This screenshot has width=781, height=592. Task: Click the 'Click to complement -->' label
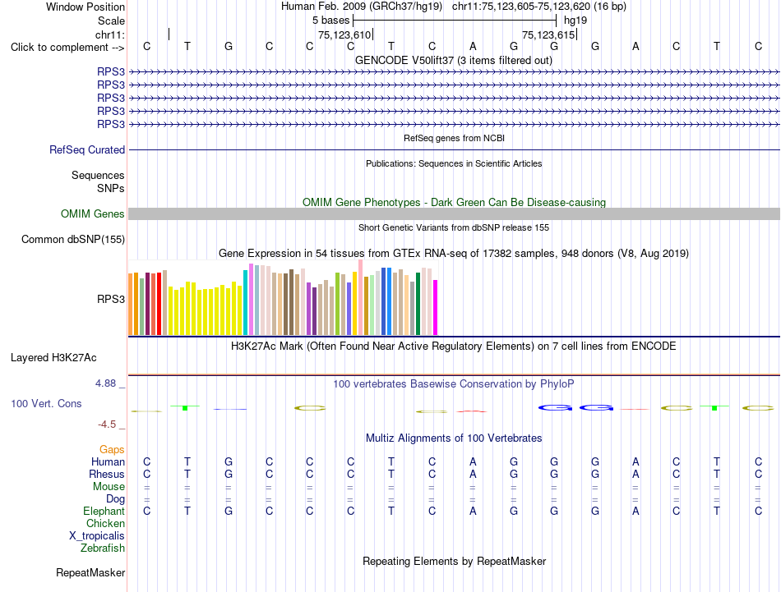(x=67, y=48)
